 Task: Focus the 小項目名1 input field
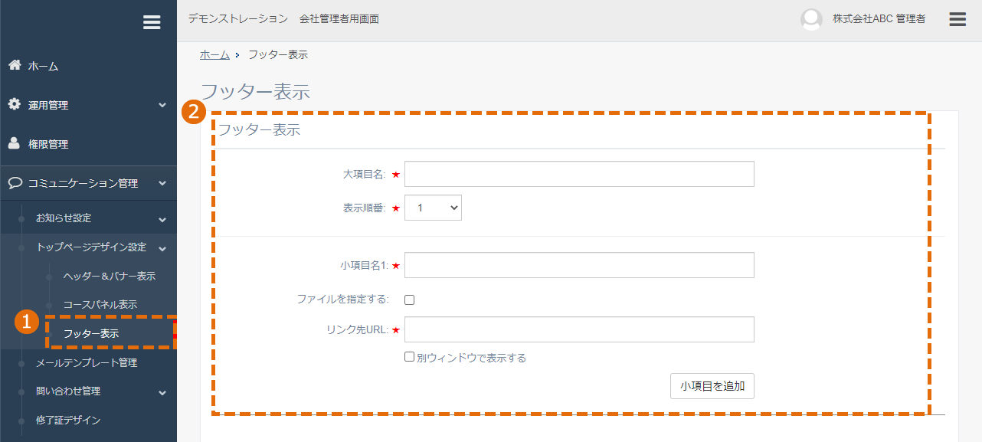click(579, 265)
